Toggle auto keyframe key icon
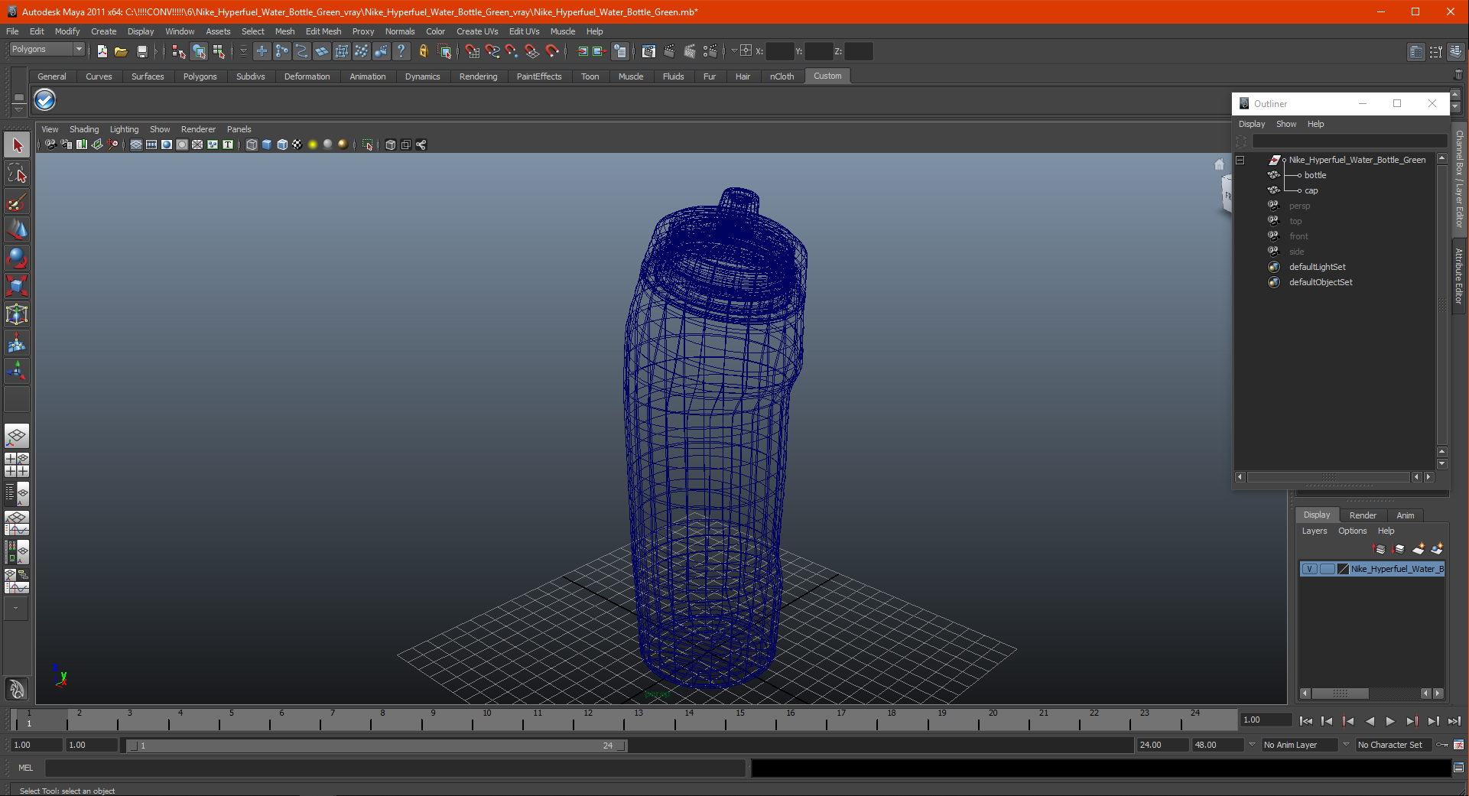The height and width of the screenshot is (796, 1469). coord(1443,745)
